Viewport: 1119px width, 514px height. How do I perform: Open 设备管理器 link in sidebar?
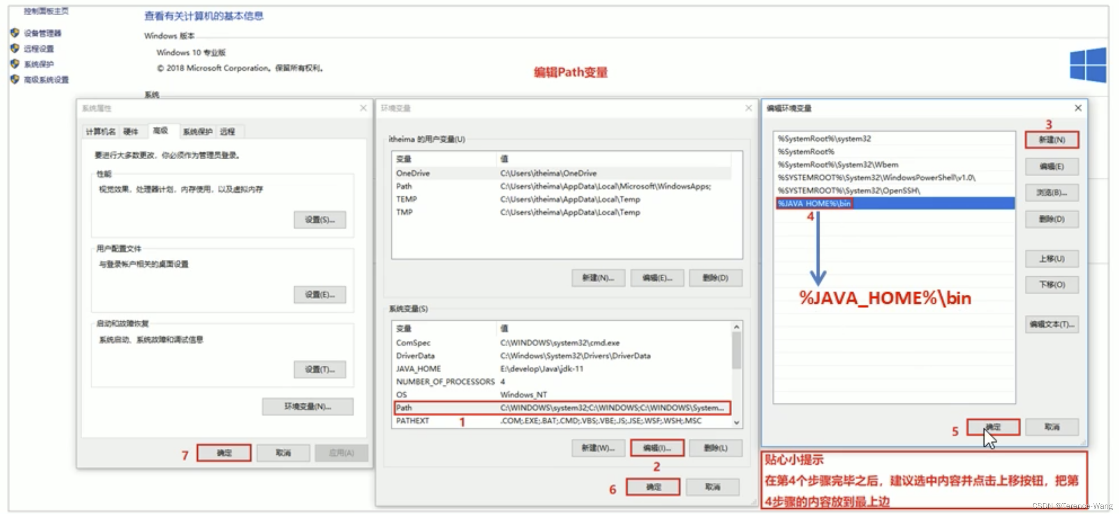point(43,33)
